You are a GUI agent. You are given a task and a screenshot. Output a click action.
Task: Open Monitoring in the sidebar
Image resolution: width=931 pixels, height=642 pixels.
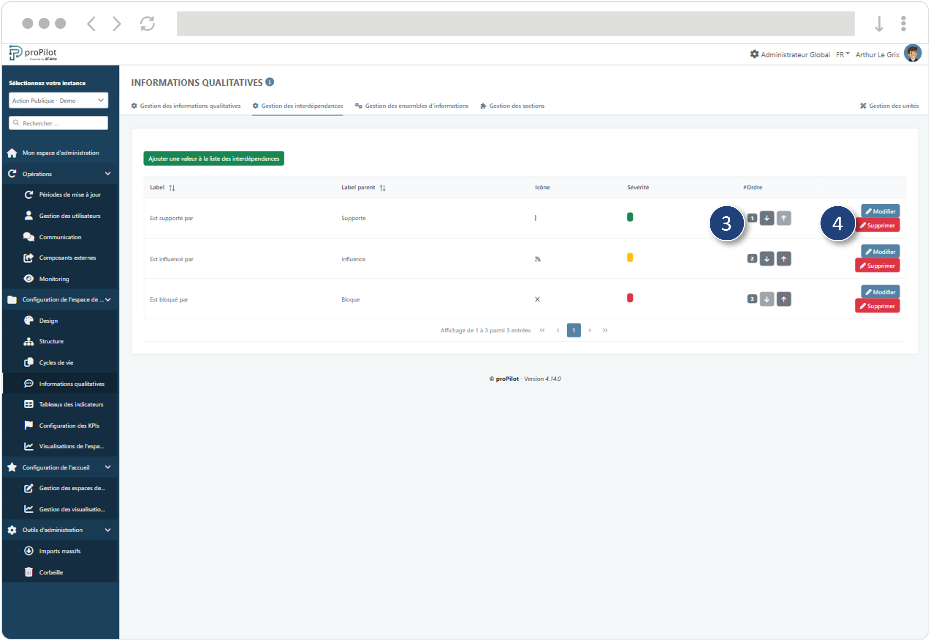[x=55, y=278]
